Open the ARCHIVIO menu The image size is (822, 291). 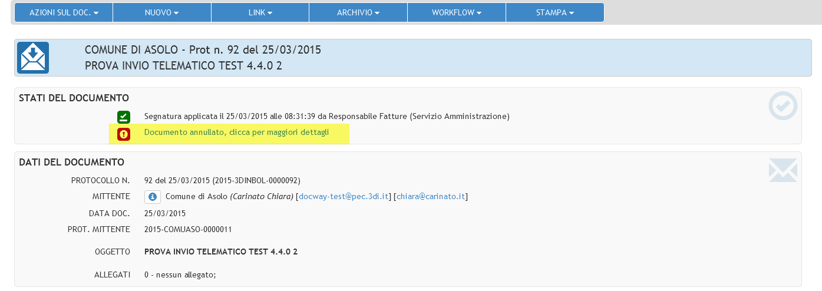pyautogui.click(x=358, y=12)
